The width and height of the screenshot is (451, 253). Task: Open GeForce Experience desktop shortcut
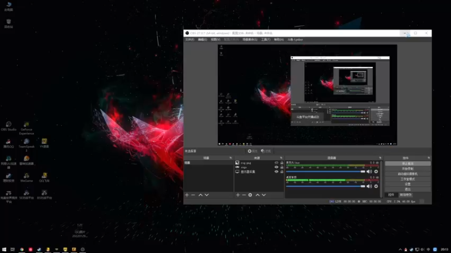tap(26, 128)
